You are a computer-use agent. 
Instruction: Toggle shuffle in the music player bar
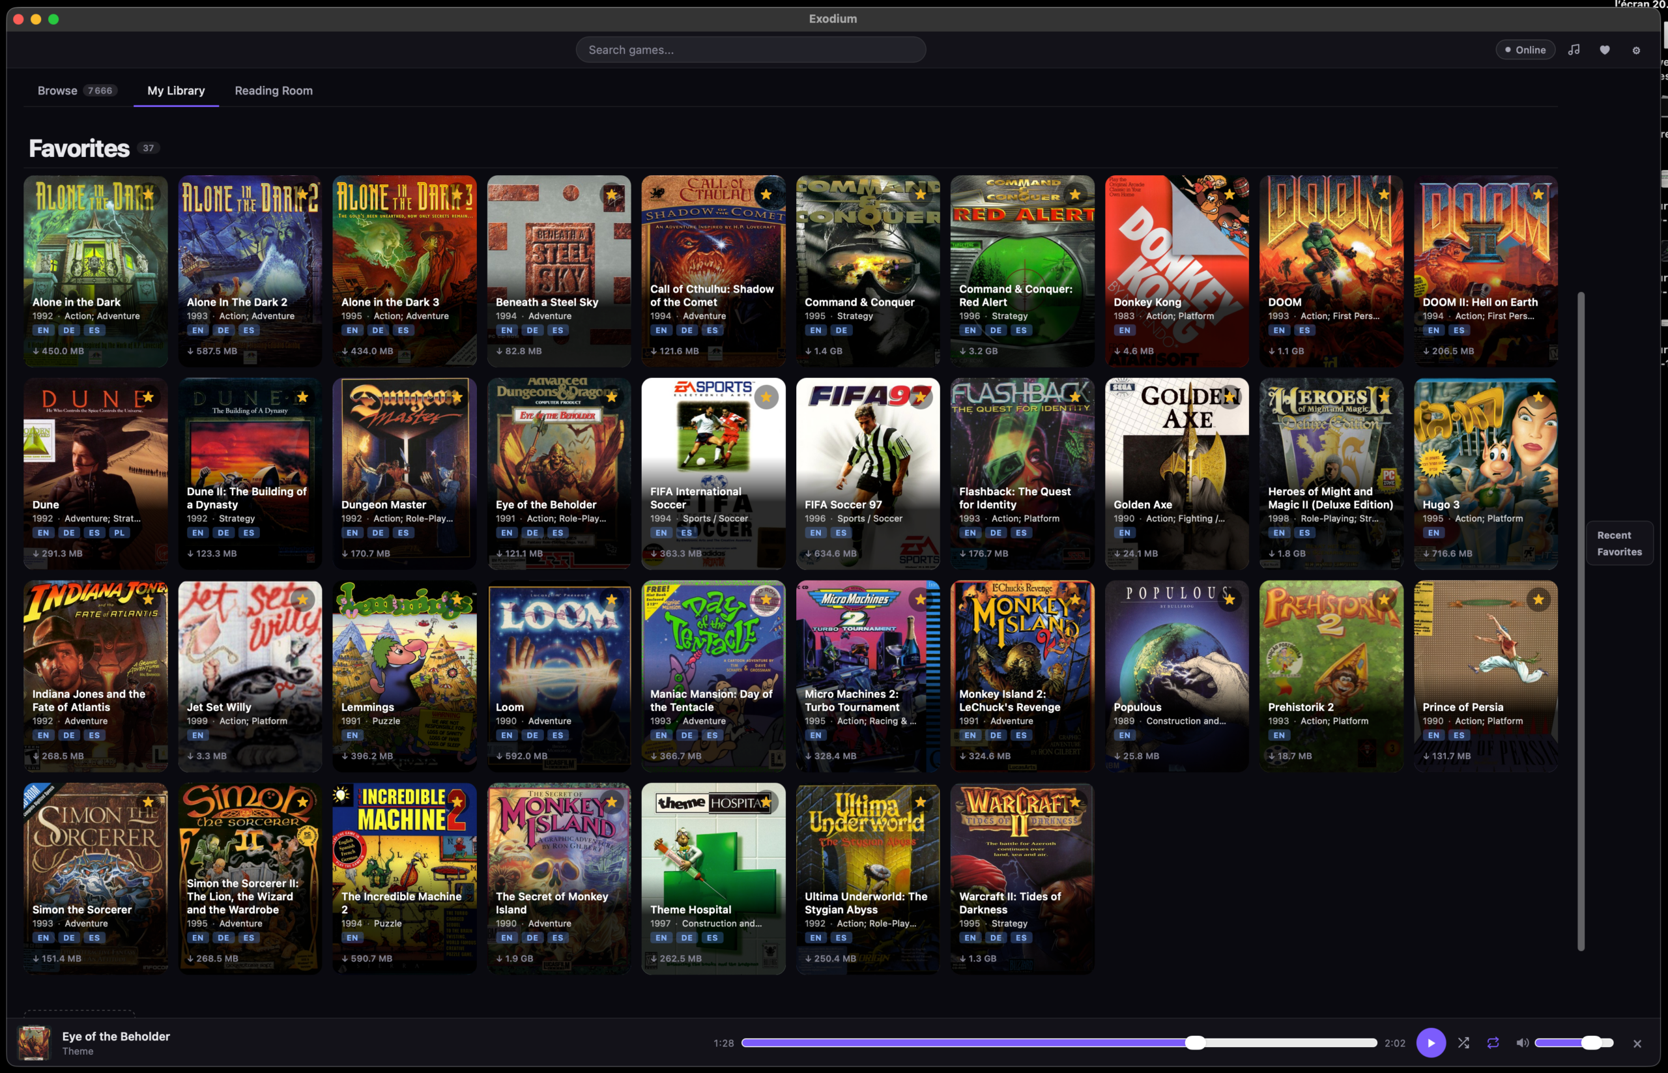(1463, 1042)
